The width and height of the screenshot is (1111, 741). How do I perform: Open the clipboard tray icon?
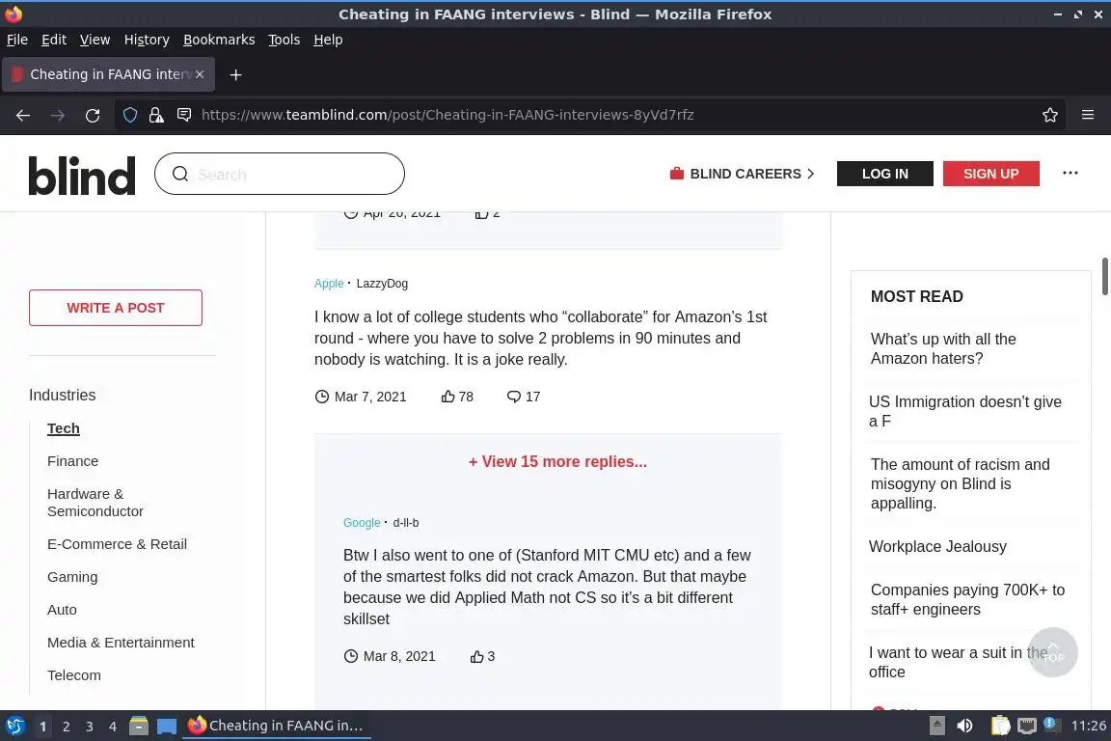[x=1000, y=727]
